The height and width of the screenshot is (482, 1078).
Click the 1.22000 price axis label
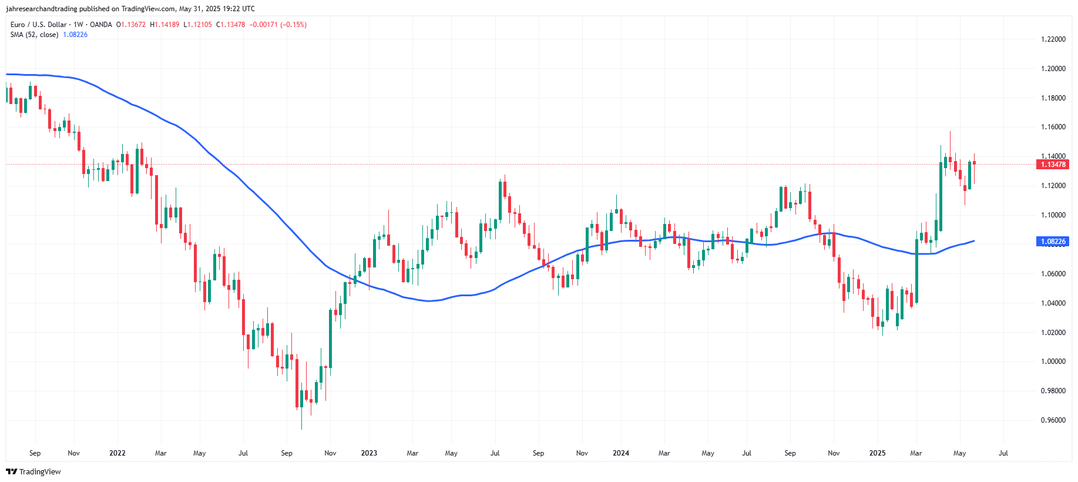[x=1053, y=39]
